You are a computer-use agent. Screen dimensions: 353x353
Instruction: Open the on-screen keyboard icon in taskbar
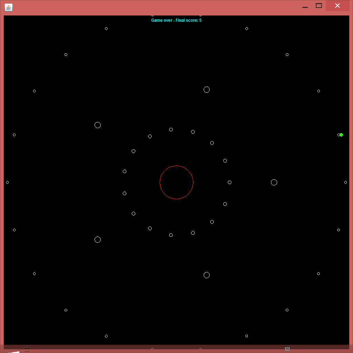[287, 349]
